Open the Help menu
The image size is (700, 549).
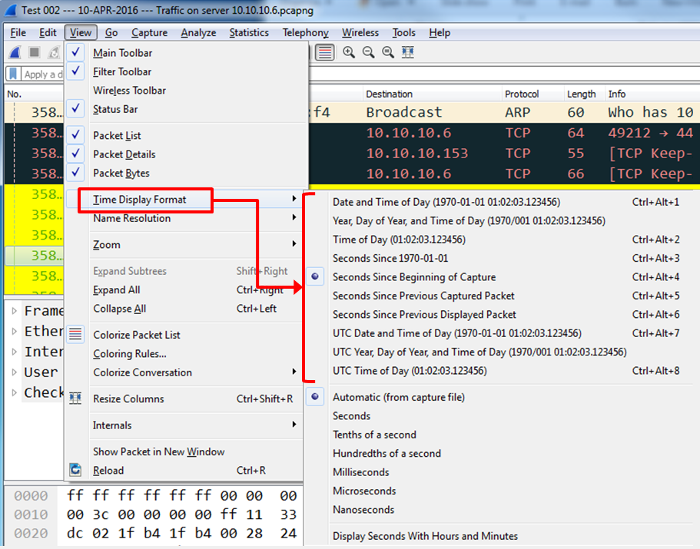tap(440, 32)
